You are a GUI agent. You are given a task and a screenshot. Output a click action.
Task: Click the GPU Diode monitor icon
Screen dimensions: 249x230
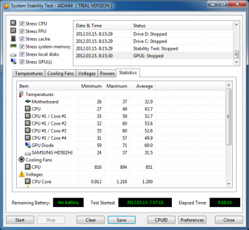(x=27, y=145)
